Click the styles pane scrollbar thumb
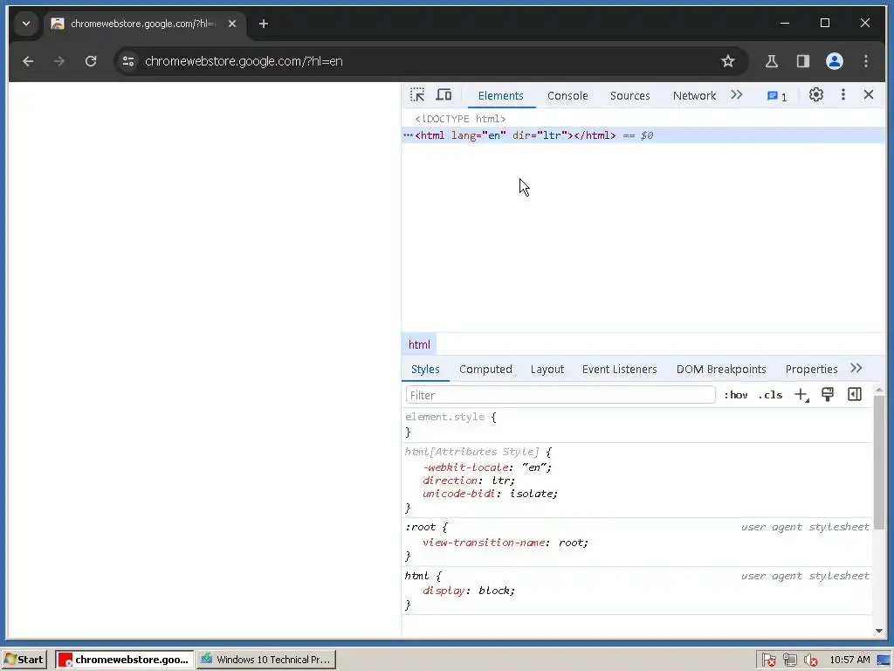The image size is (894, 671). click(x=878, y=461)
